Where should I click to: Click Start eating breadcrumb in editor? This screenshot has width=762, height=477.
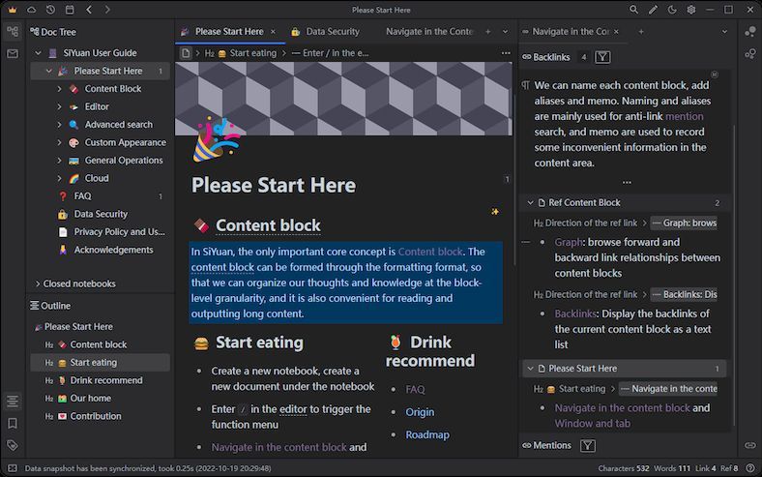[247, 53]
